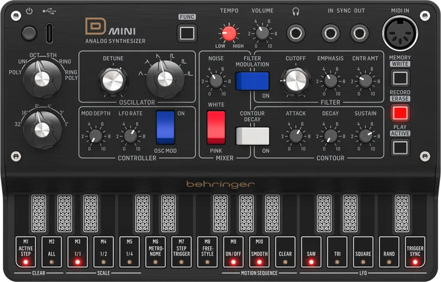
Task: Turn the LFO RATE knob
Action: click(x=131, y=136)
